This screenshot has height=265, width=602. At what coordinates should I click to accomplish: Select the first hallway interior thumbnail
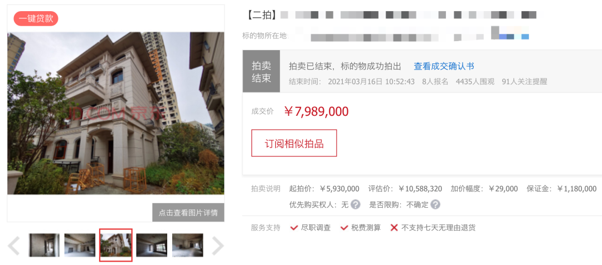pyautogui.click(x=44, y=245)
